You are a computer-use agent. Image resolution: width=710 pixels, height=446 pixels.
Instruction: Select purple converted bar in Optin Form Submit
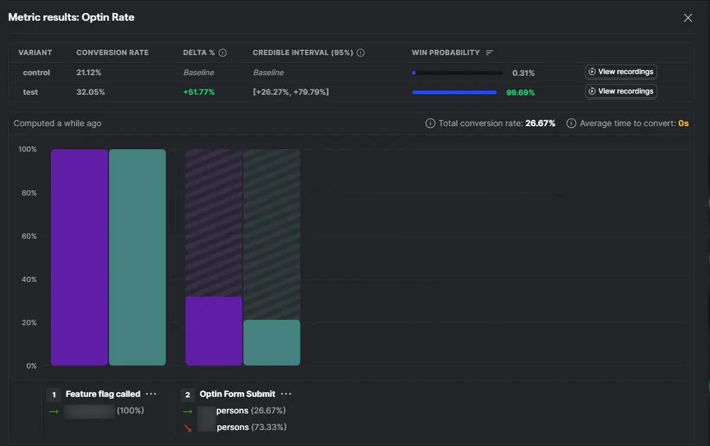coord(214,331)
